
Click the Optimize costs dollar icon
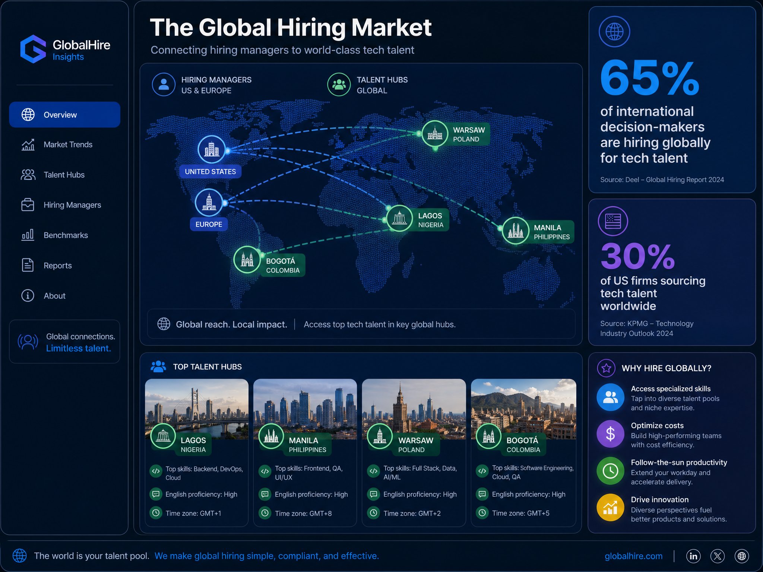pos(610,434)
